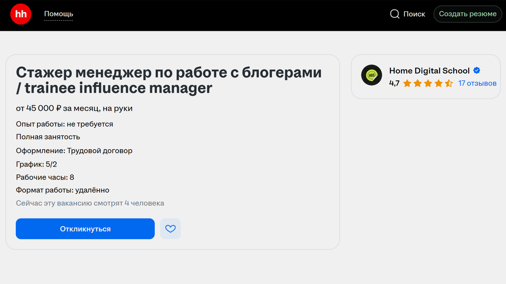
Task: Click the Поиск label in header
Action: [414, 14]
